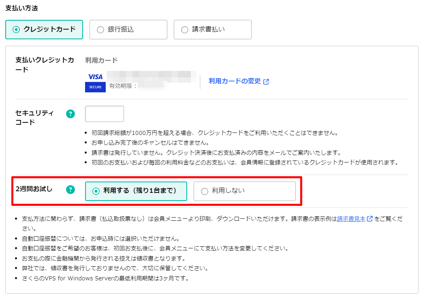Open the 利用カードの変更 link
The width and height of the screenshot is (427, 299).
point(235,81)
